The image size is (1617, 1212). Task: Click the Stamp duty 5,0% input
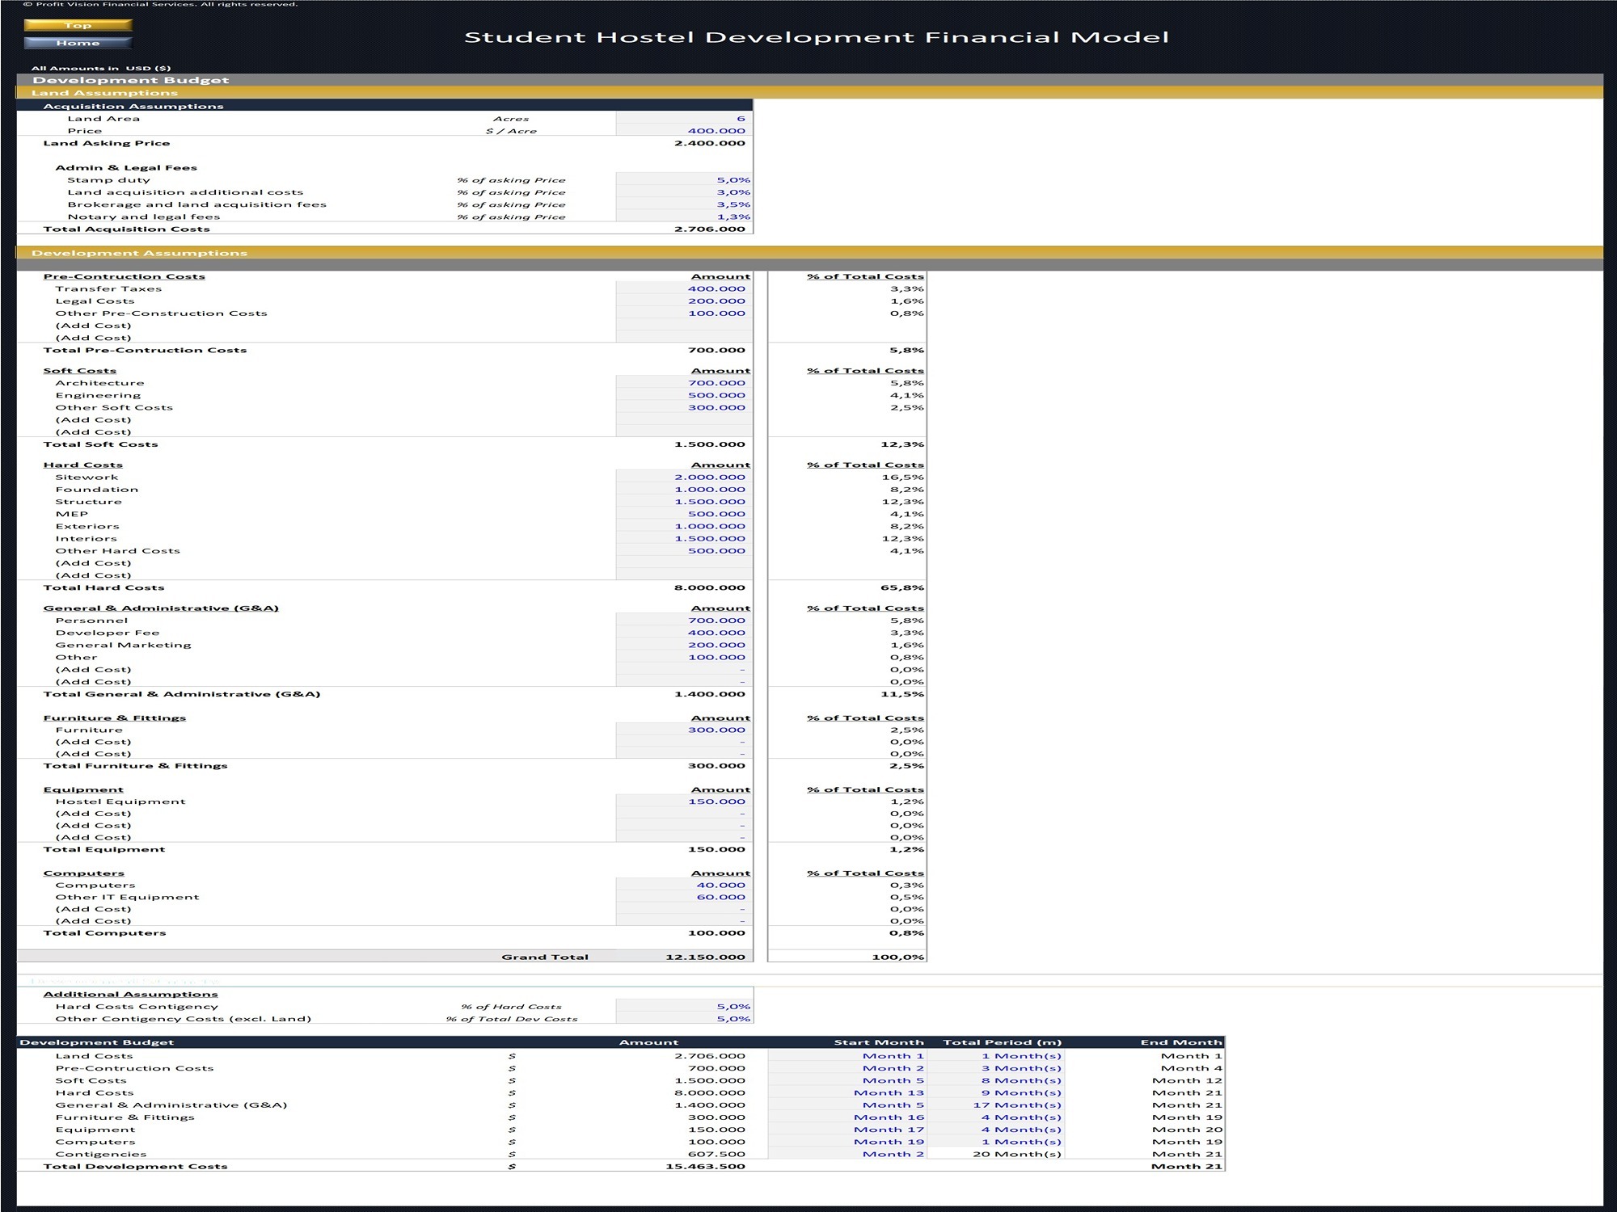(684, 179)
